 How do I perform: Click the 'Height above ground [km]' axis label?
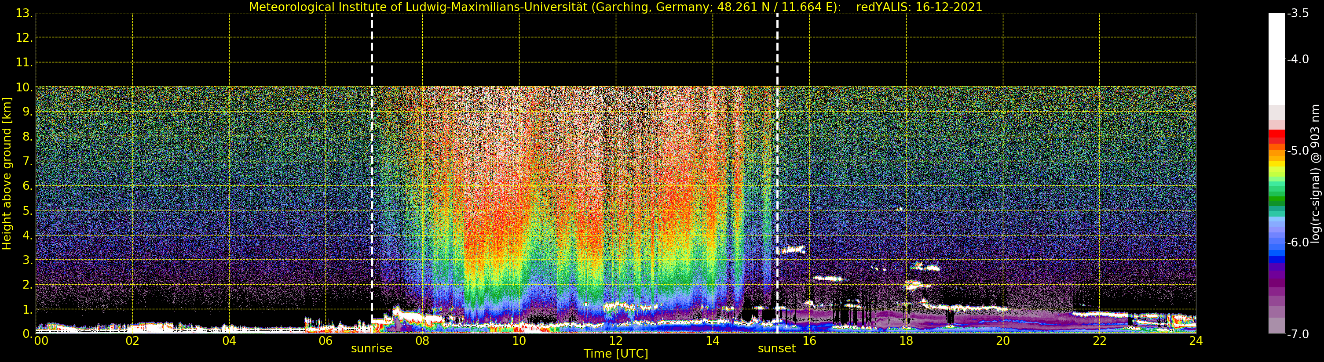point(7,174)
